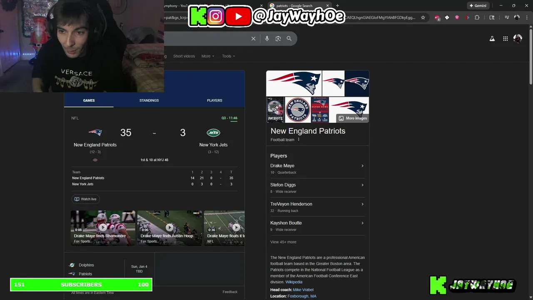Viewport: 533px width, 300px height.
Task: Click the Instagram icon in the overlay banner
Action: click(x=216, y=16)
